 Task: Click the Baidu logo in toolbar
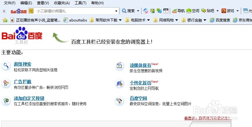(18, 11)
